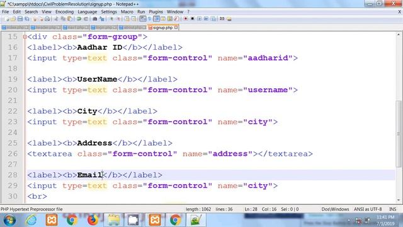Click the Notepad++ taskbar icon
Image resolution: width=403 pixels, height=227 pixels.
[x=196, y=220]
